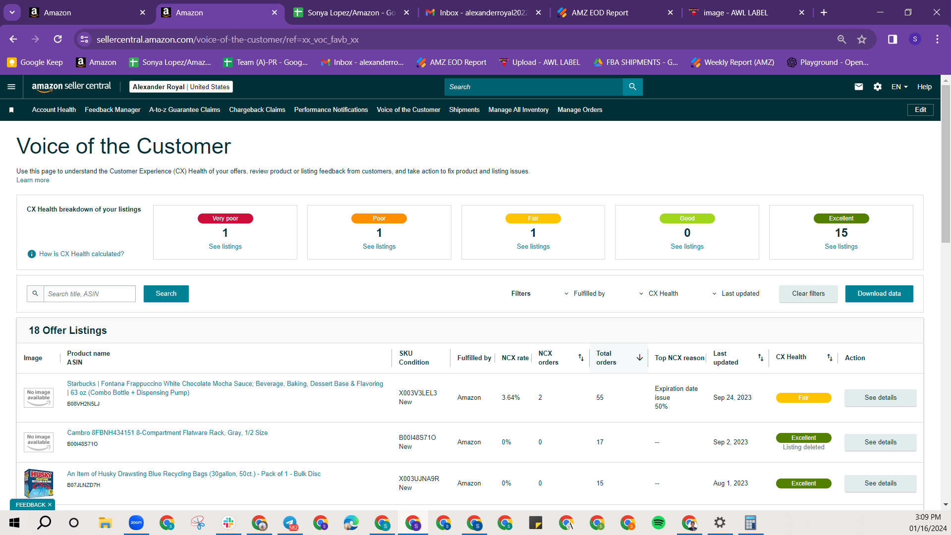The image size is (951, 535).
Task: Switch to the AMZ EOD Report tab
Action: tap(615, 12)
